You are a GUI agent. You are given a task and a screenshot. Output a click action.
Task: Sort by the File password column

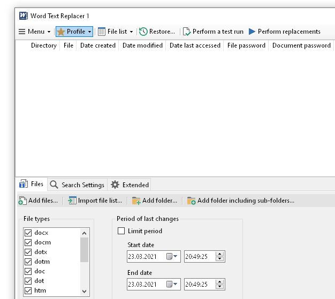(246, 45)
